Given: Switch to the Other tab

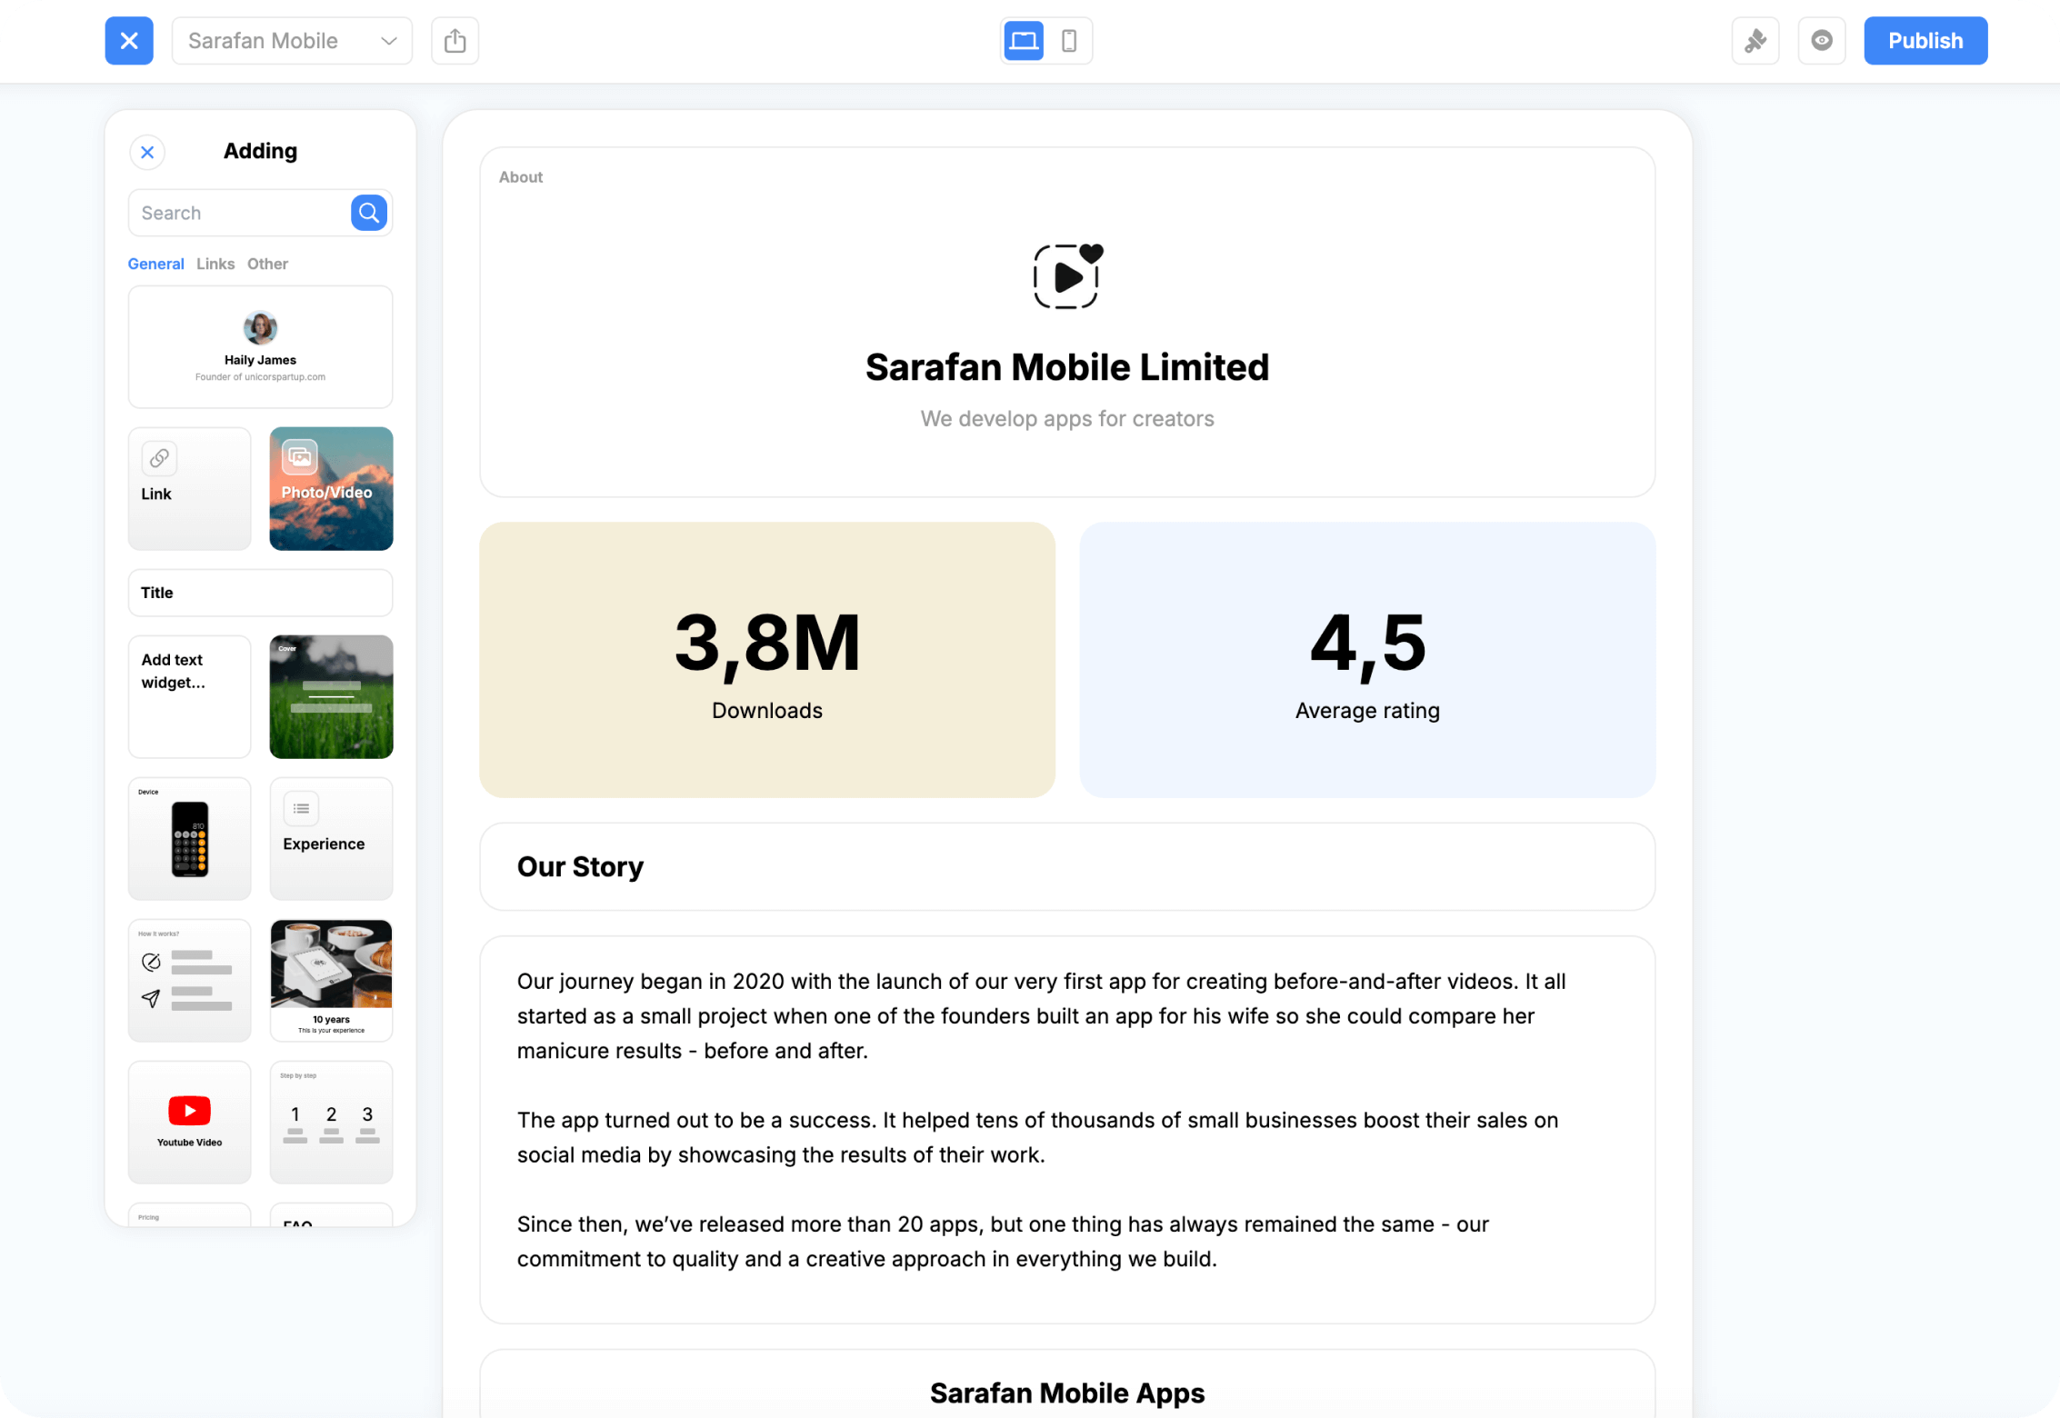Looking at the screenshot, I should (267, 264).
